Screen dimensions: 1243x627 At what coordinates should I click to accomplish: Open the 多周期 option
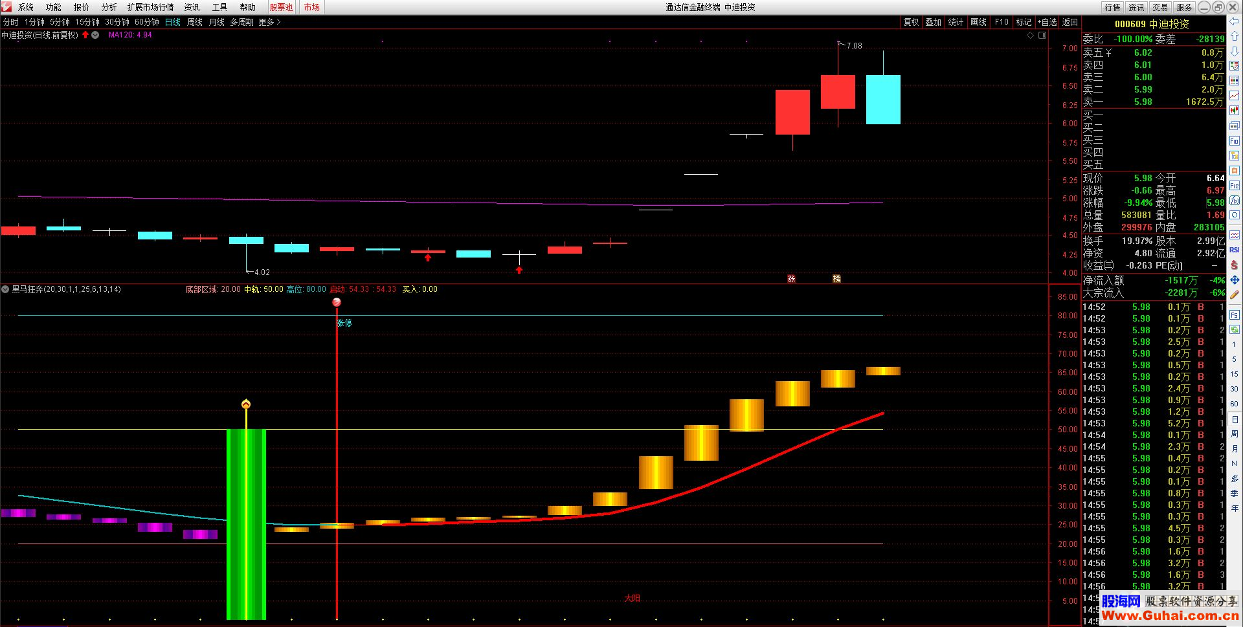pos(242,22)
